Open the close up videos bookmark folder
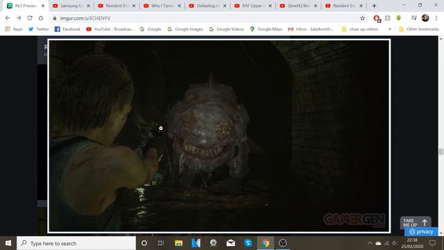444x250 pixels. [x=360, y=29]
